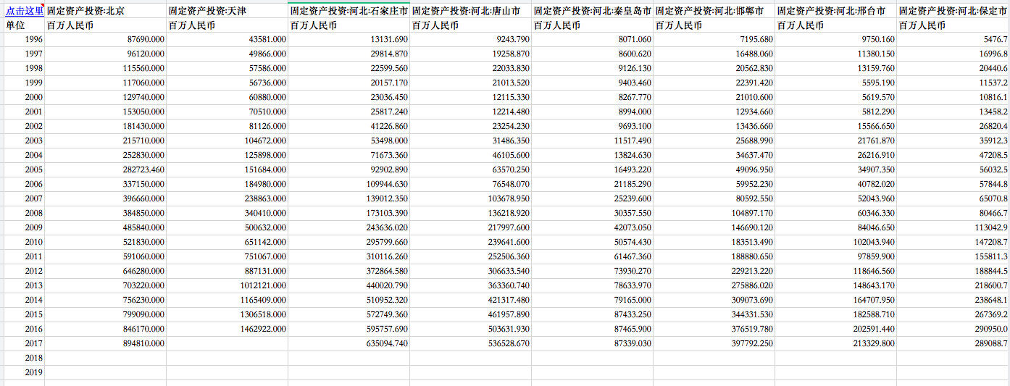The width and height of the screenshot is (1010, 386).
Task: Select header 固定资产投资:河北:石家庄市
Action: (349, 11)
